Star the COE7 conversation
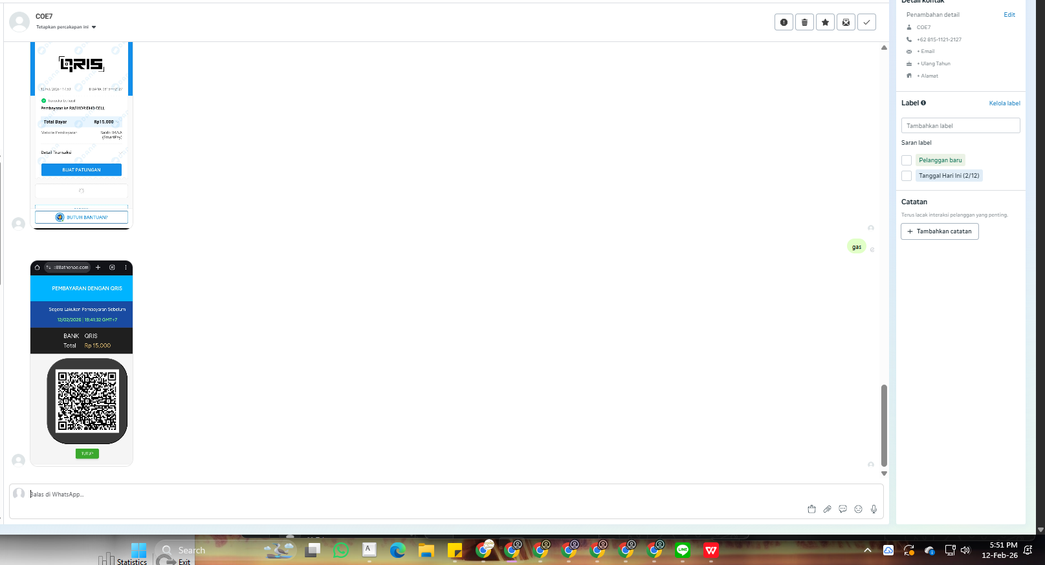 click(825, 23)
